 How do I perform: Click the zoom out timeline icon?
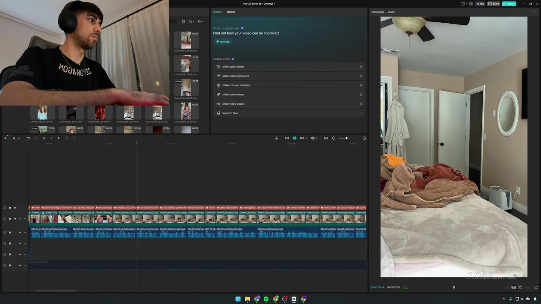click(333, 138)
